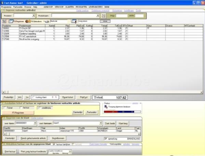Click the calendar icon before Vorig ticket field
The width and height of the screenshot is (205, 156).
pos(74,21)
